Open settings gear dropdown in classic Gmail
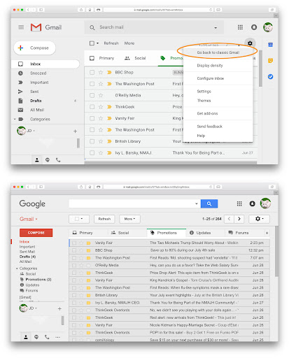The height and width of the screenshot is (358, 289). [x=259, y=219]
